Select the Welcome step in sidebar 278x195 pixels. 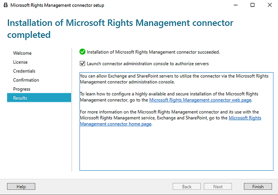point(22,53)
